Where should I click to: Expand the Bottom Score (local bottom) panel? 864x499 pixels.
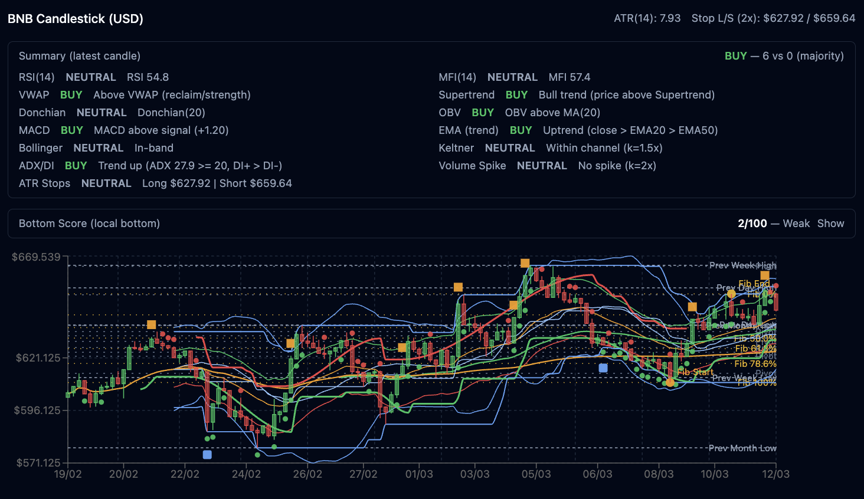click(89, 224)
